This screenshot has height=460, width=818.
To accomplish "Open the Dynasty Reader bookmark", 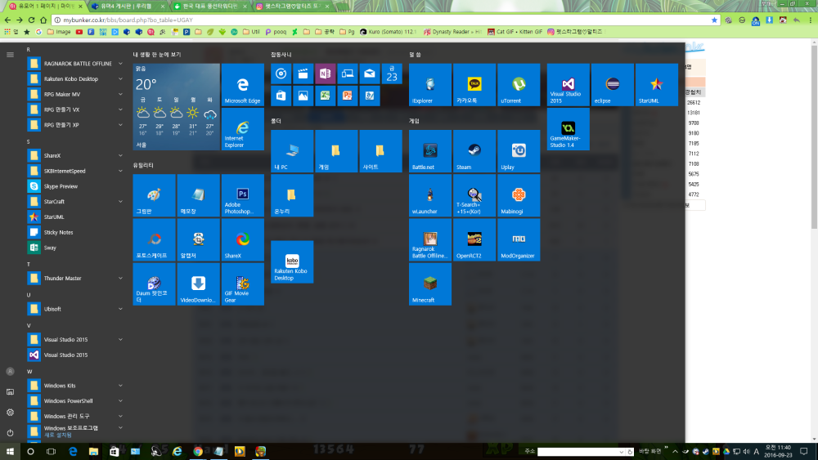I will (453, 32).
